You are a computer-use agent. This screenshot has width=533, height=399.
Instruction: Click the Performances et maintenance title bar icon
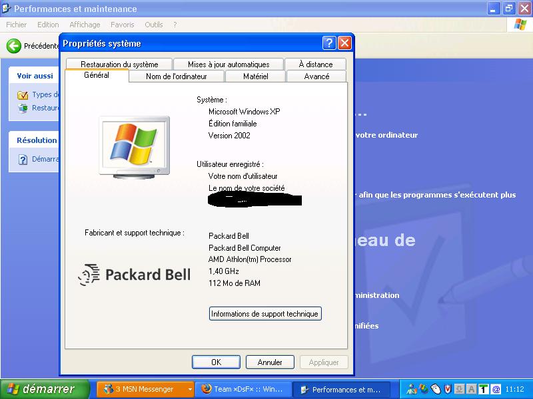point(7,8)
